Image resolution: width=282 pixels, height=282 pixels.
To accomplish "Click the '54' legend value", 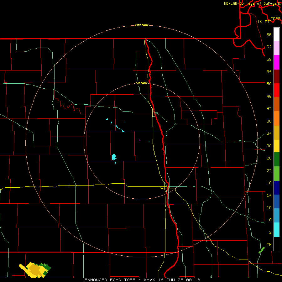I will pyautogui.click(x=269, y=71).
